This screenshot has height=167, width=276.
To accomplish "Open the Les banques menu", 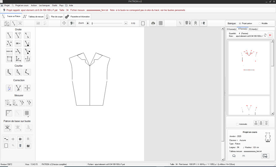I will 44,5.
